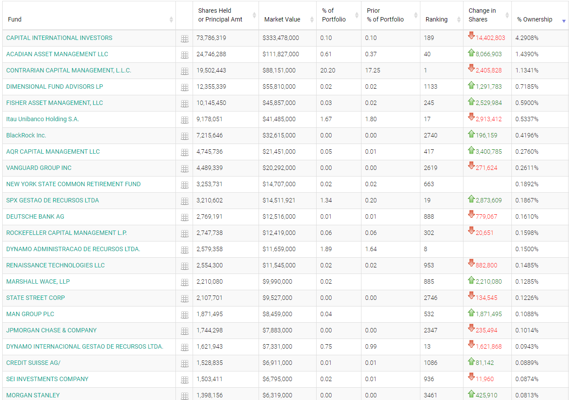Image resolution: width=569 pixels, height=400 pixels.
Task: Select ranking value 3461
Action: tap(430, 395)
